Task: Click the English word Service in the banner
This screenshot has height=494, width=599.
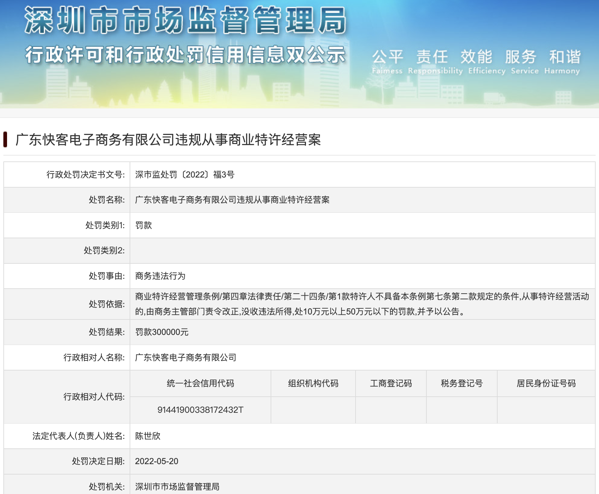Action: tap(525, 71)
